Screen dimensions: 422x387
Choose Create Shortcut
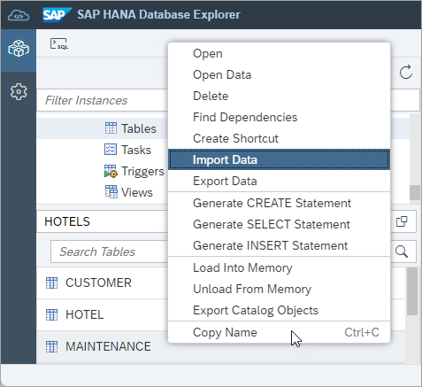tap(279, 138)
